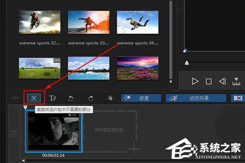This screenshot has height=163, width=245.
Task: Click the clip duration 00:06:01:14
Action: pos(53,155)
